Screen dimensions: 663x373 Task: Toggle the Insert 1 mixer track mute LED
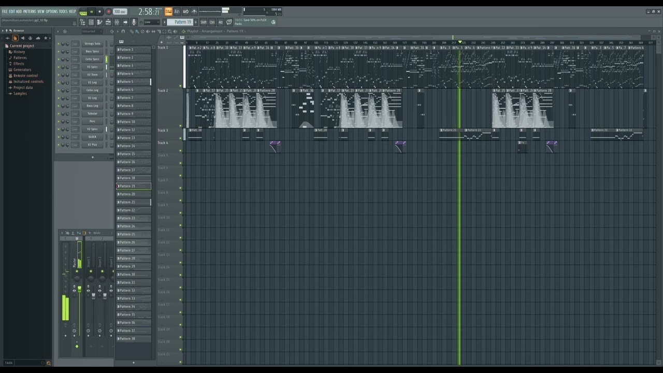(91, 271)
